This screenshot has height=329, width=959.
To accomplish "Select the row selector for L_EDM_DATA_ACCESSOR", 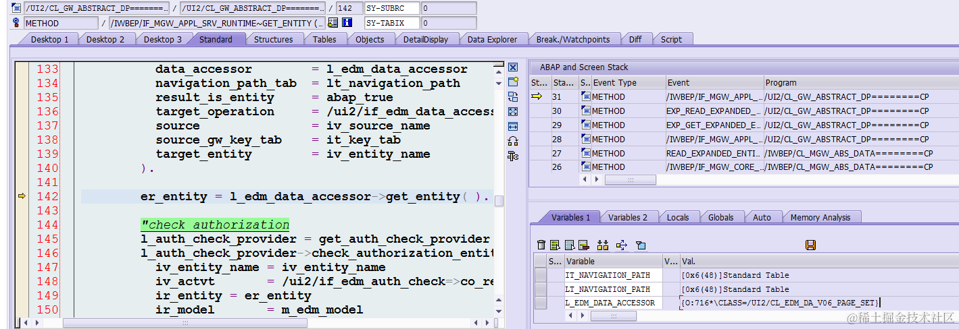I will point(540,303).
